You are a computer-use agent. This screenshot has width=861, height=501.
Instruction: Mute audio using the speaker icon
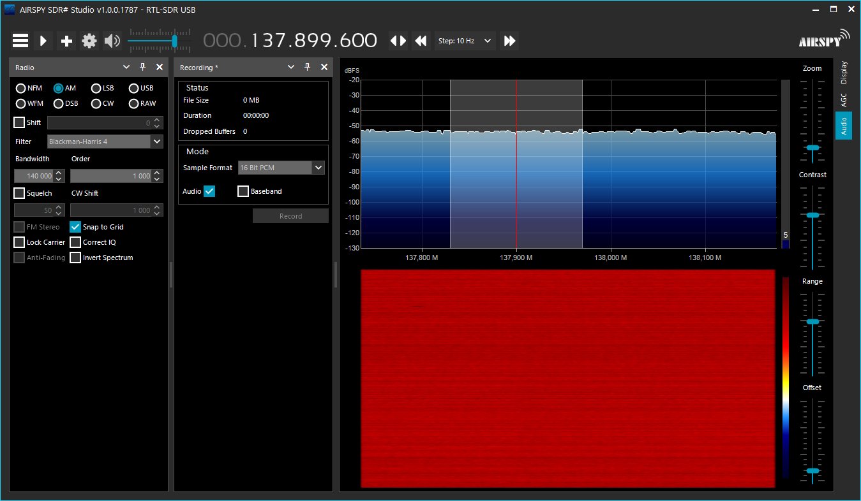click(112, 41)
